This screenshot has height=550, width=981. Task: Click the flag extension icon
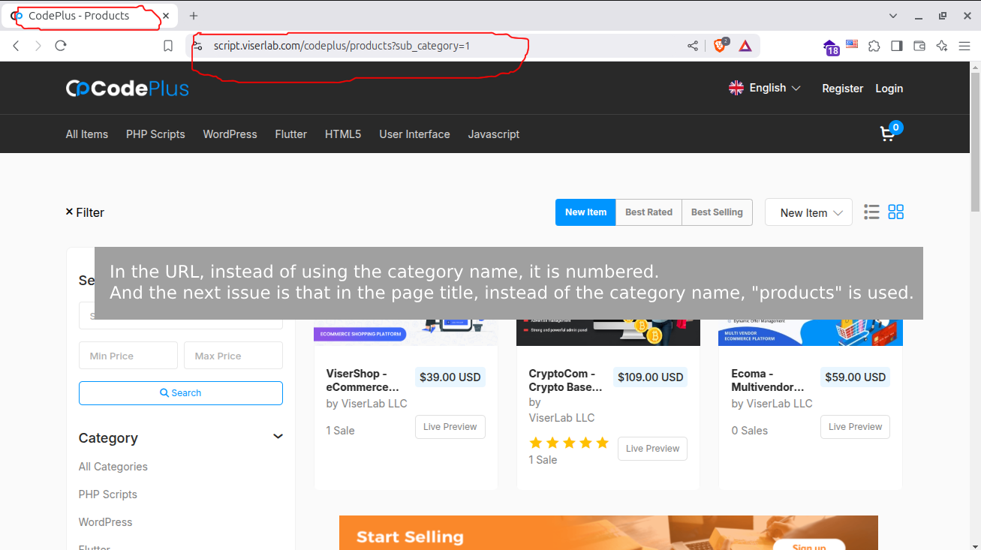pyautogui.click(x=852, y=45)
